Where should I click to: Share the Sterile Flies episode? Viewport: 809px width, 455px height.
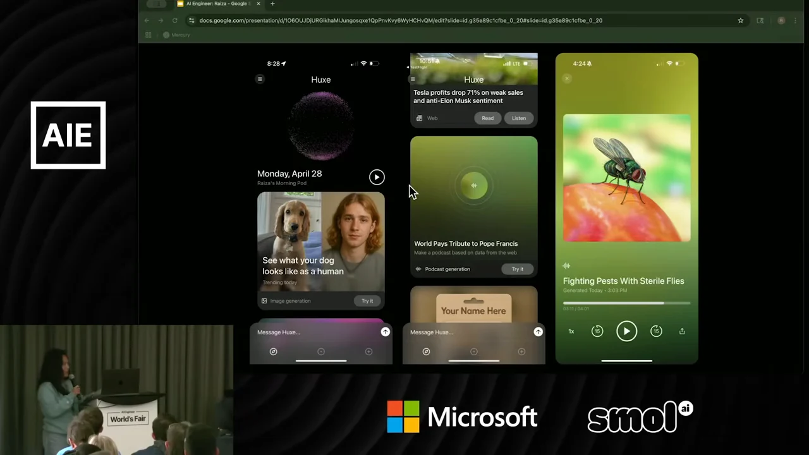tap(682, 331)
